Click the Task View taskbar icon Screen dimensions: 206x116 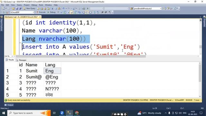tap(54, 113)
